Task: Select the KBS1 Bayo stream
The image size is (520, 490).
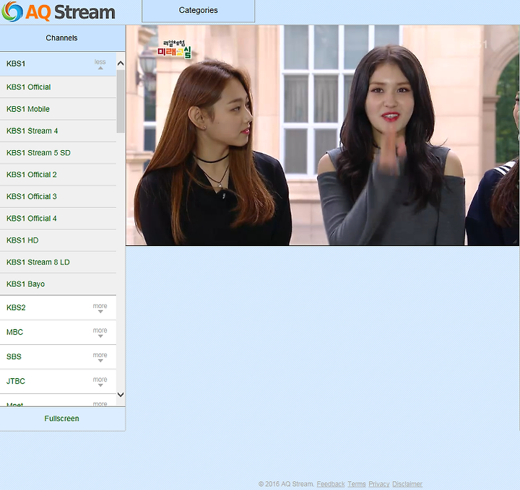Action: click(58, 284)
